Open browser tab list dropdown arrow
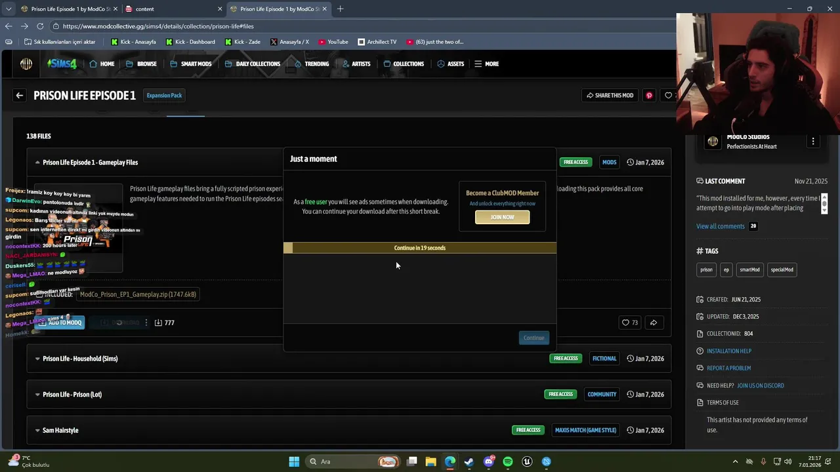The width and height of the screenshot is (840, 472). pyautogui.click(x=9, y=9)
